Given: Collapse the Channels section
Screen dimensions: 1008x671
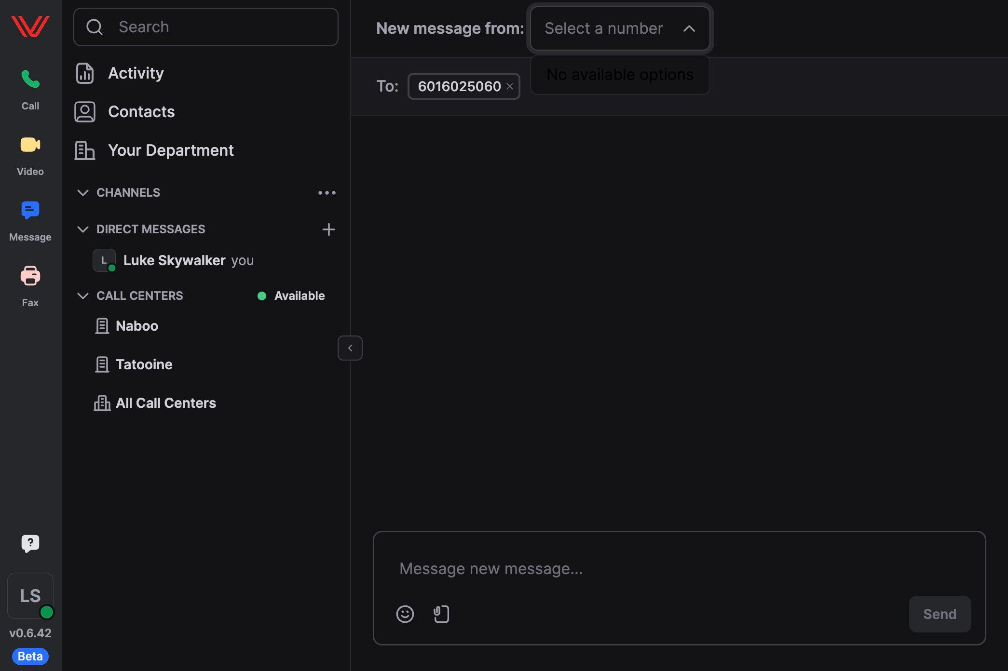Looking at the screenshot, I should (x=83, y=193).
